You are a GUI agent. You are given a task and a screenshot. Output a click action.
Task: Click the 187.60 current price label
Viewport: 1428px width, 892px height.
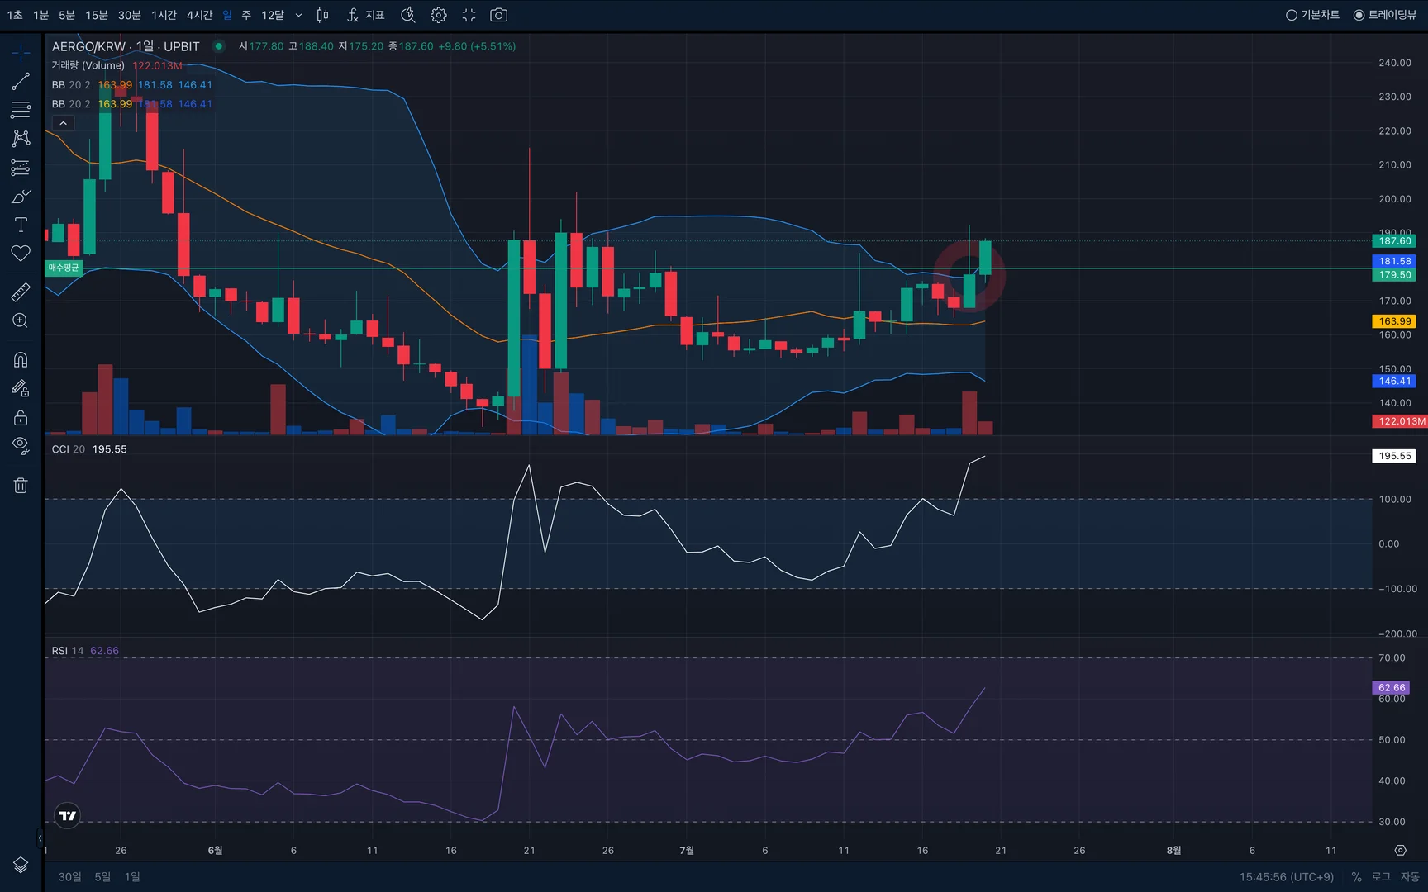(1395, 241)
